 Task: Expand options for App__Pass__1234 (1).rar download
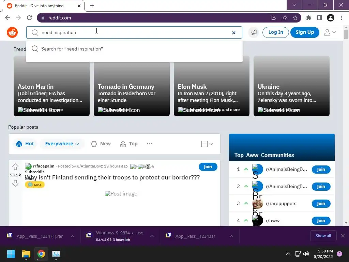(x=73, y=236)
